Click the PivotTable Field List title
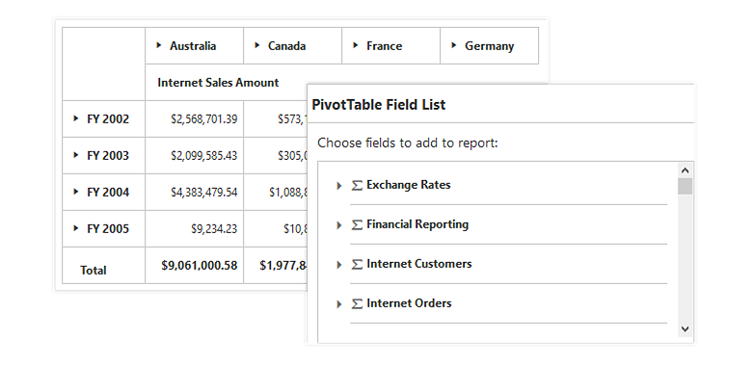752x366 pixels. tap(379, 104)
